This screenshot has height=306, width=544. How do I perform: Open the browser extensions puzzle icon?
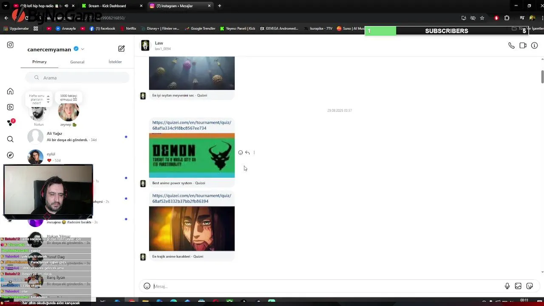(x=507, y=18)
